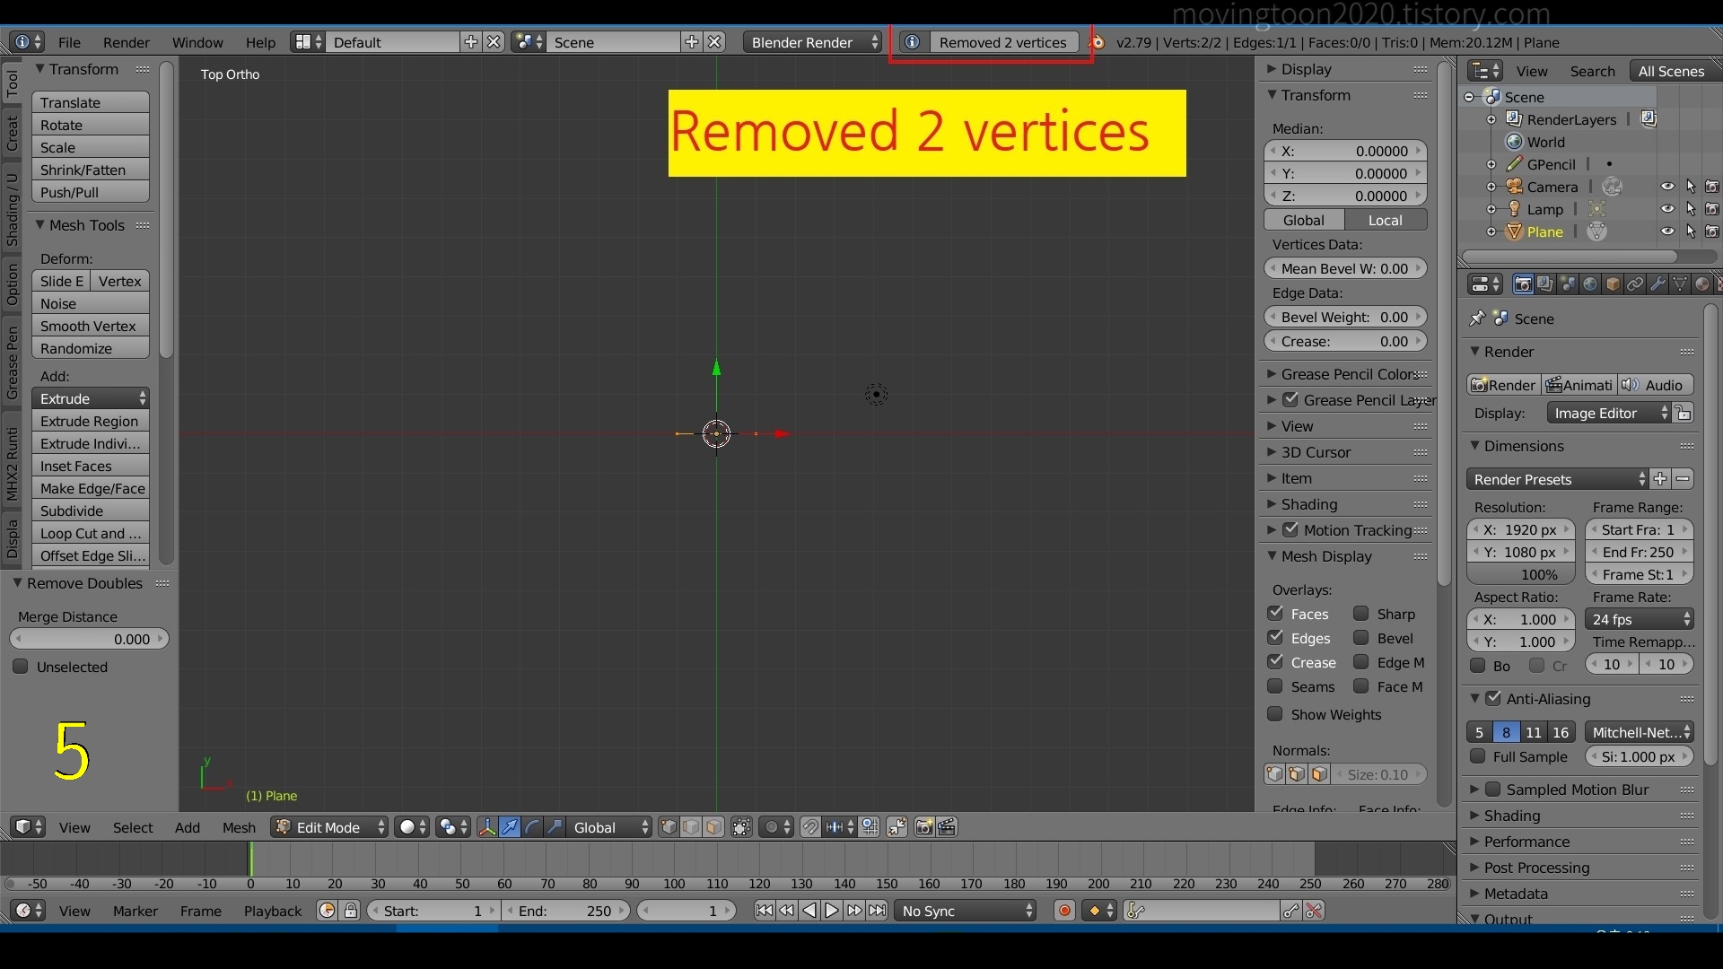Open the Extrude dropdown in Mesh Tools
Image resolution: width=1723 pixels, height=969 pixels.
[91, 398]
